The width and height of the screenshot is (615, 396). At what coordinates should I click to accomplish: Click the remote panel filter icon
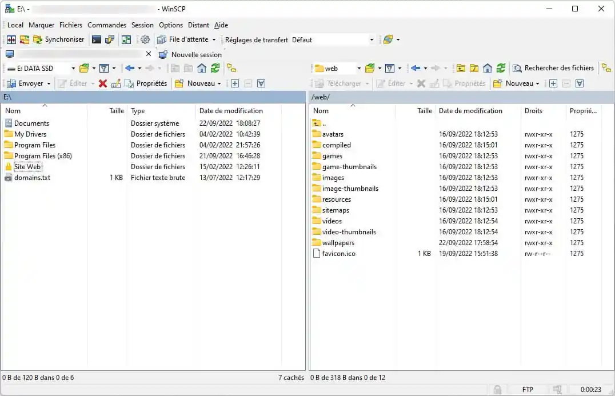click(x=389, y=68)
